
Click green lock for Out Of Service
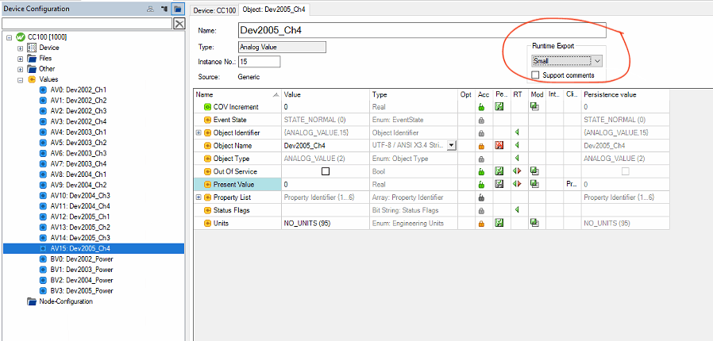(x=481, y=172)
